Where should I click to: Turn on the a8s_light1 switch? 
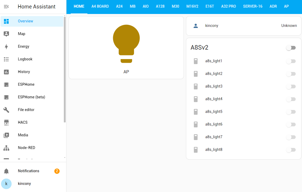coord(291,61)
